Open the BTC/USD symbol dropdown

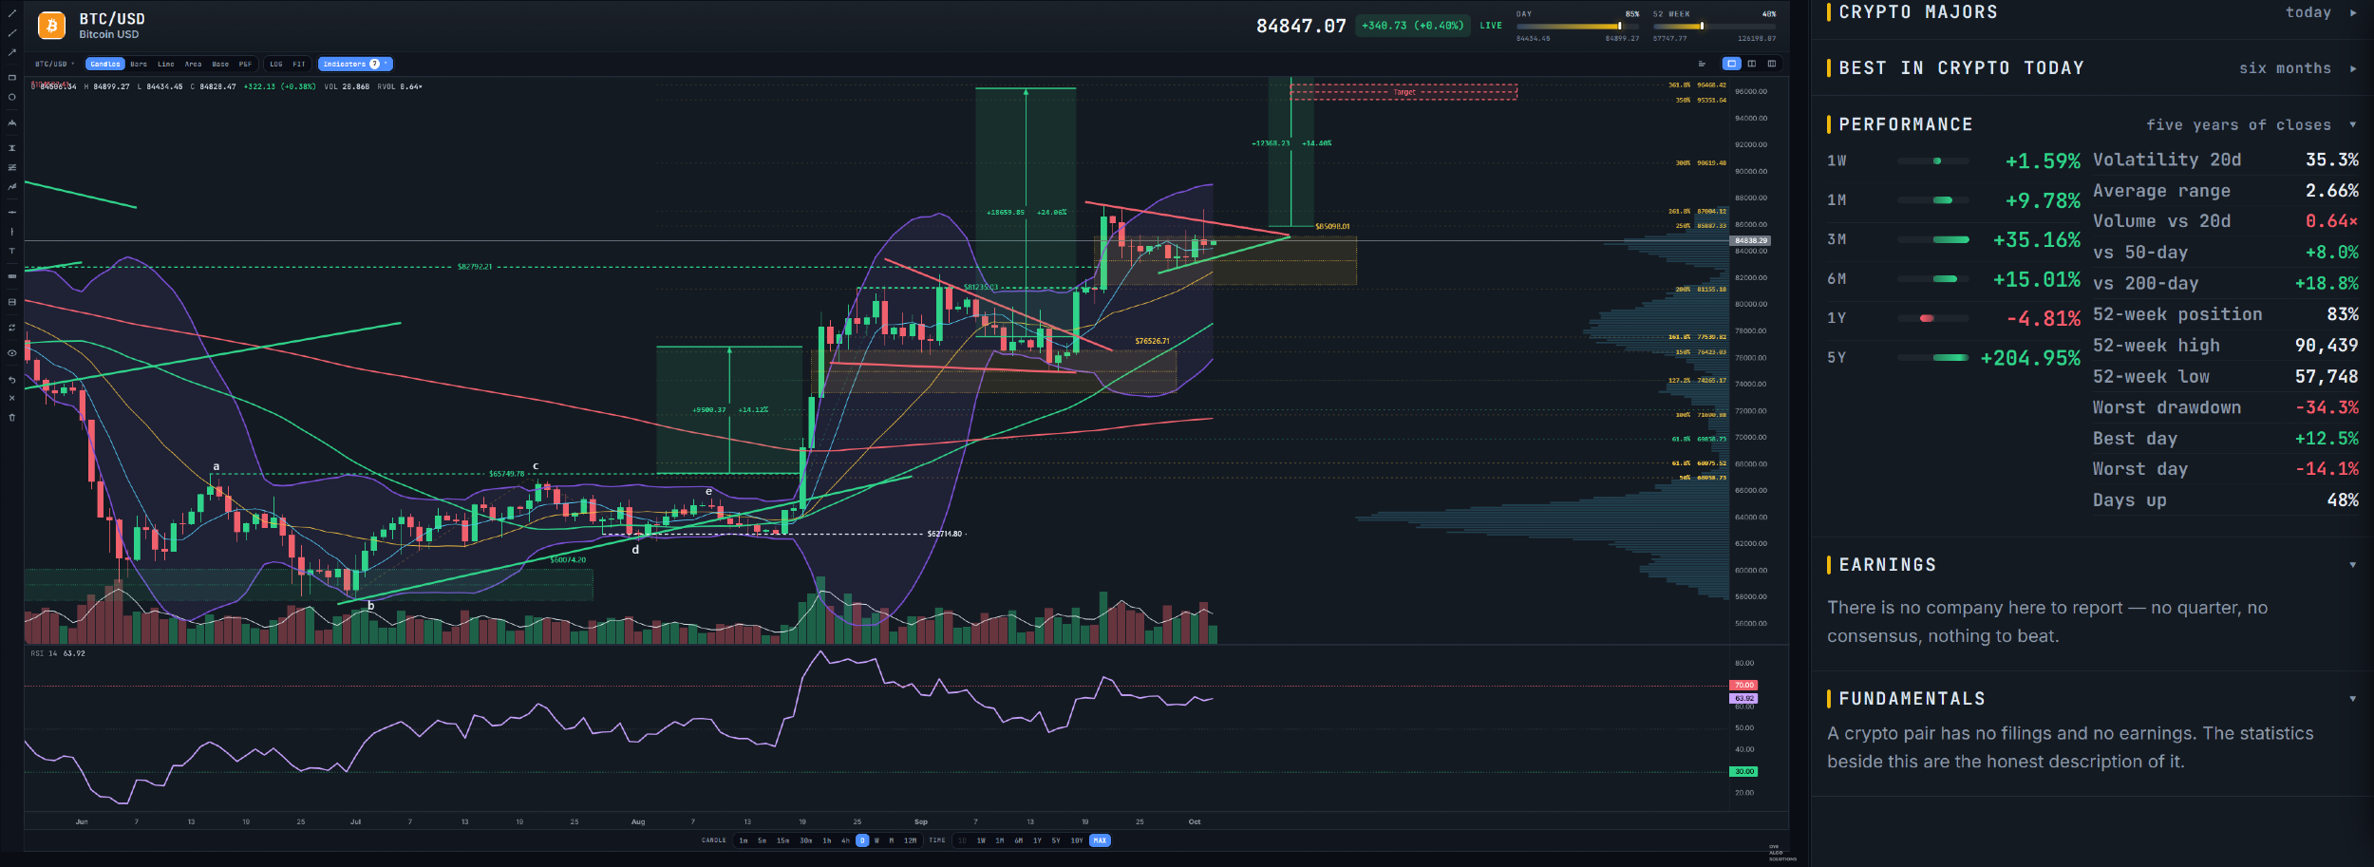coord(54,64)
